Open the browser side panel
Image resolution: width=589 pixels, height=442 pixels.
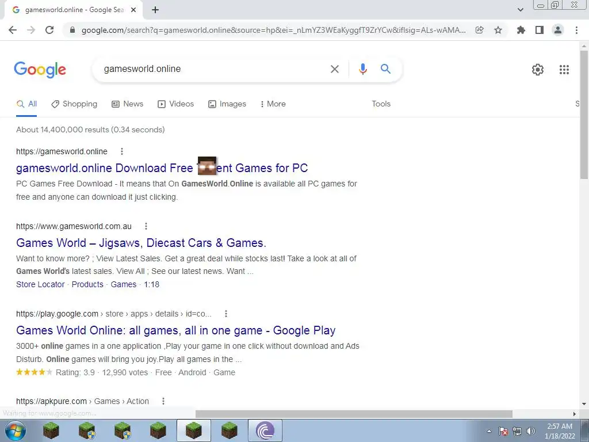pos(540,30)
